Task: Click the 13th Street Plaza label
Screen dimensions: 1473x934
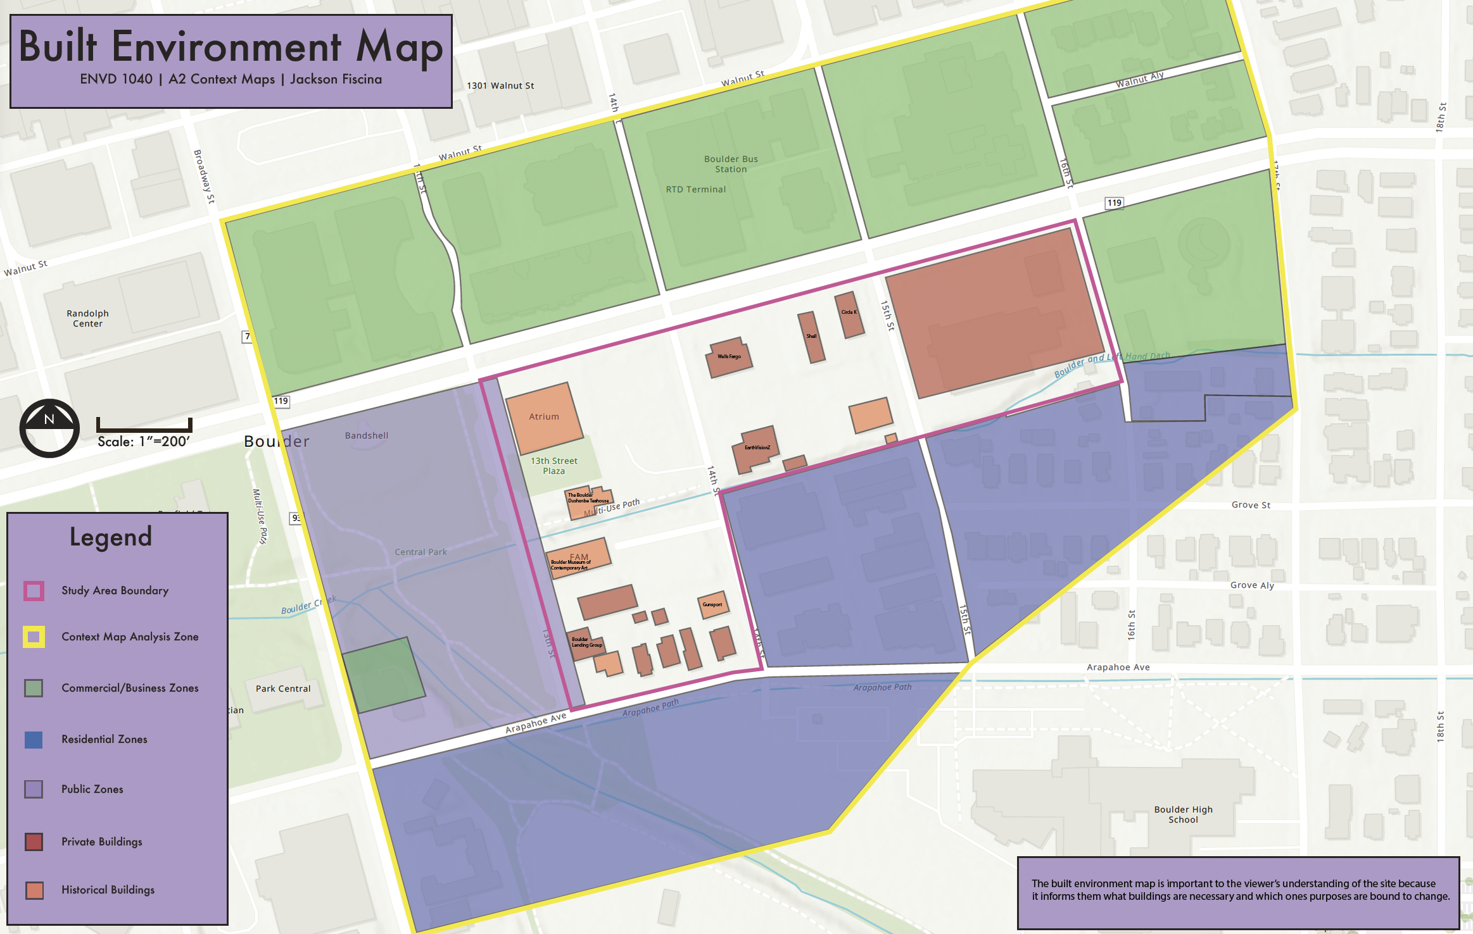Action: click(x=554, y=466)
